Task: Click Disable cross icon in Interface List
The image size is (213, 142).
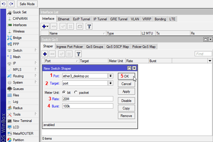Action: pos(70,26)
